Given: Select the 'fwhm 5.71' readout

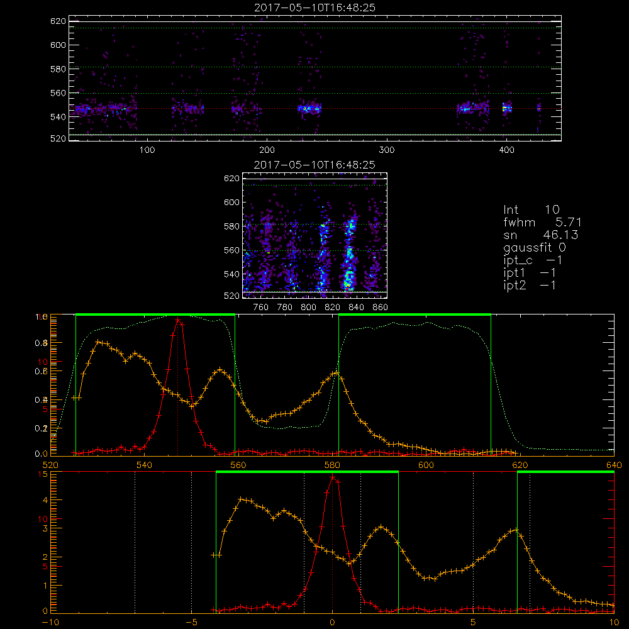Looking at the screenshot, I should pyautogui.click(x=542, y=222).
